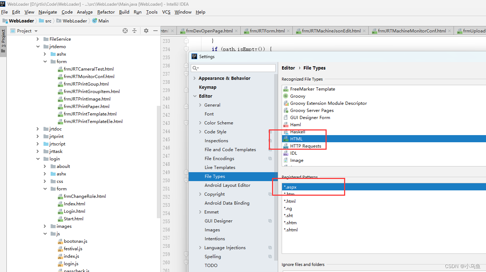
Task: Open the Refactor menu
Action: pos(106,12)
